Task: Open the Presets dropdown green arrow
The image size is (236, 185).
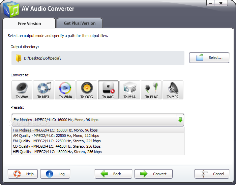Action: [x=180, y=120]
